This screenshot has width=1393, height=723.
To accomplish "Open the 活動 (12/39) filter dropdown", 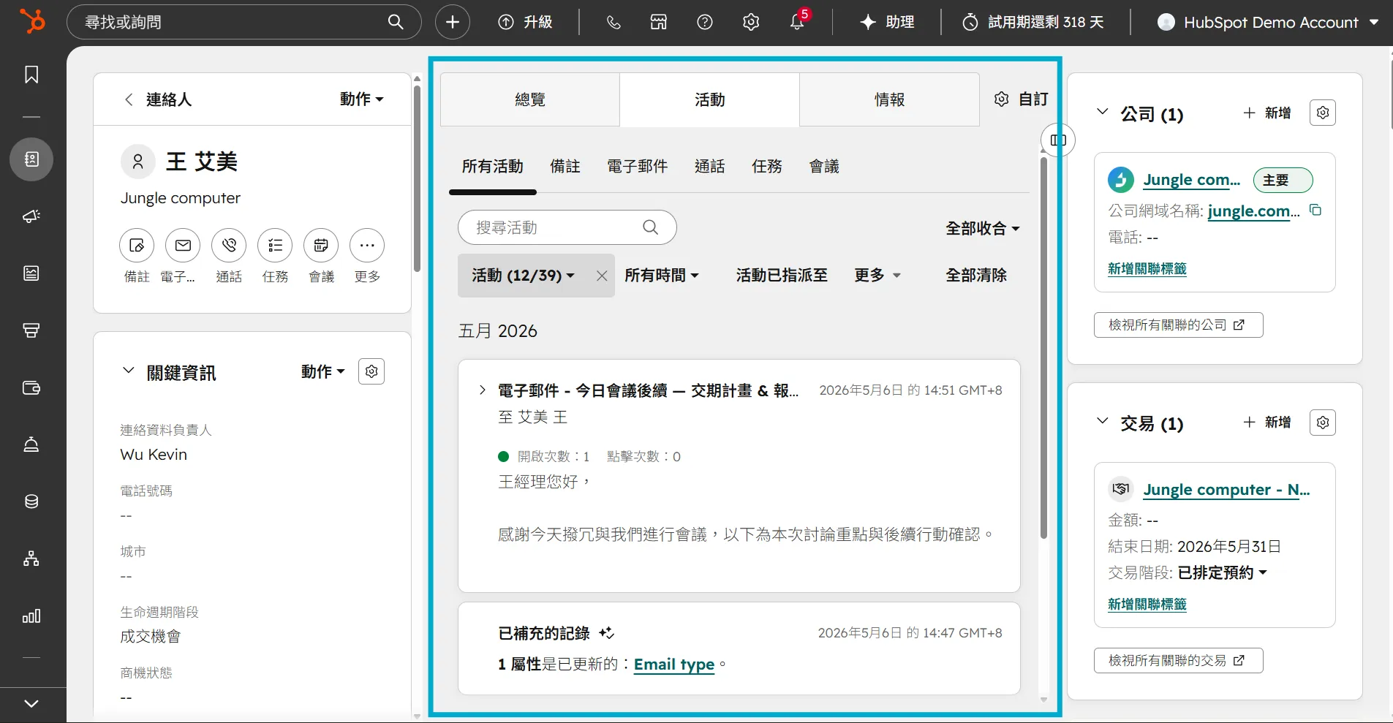I will pyautogui.click(x=524, y=275).
